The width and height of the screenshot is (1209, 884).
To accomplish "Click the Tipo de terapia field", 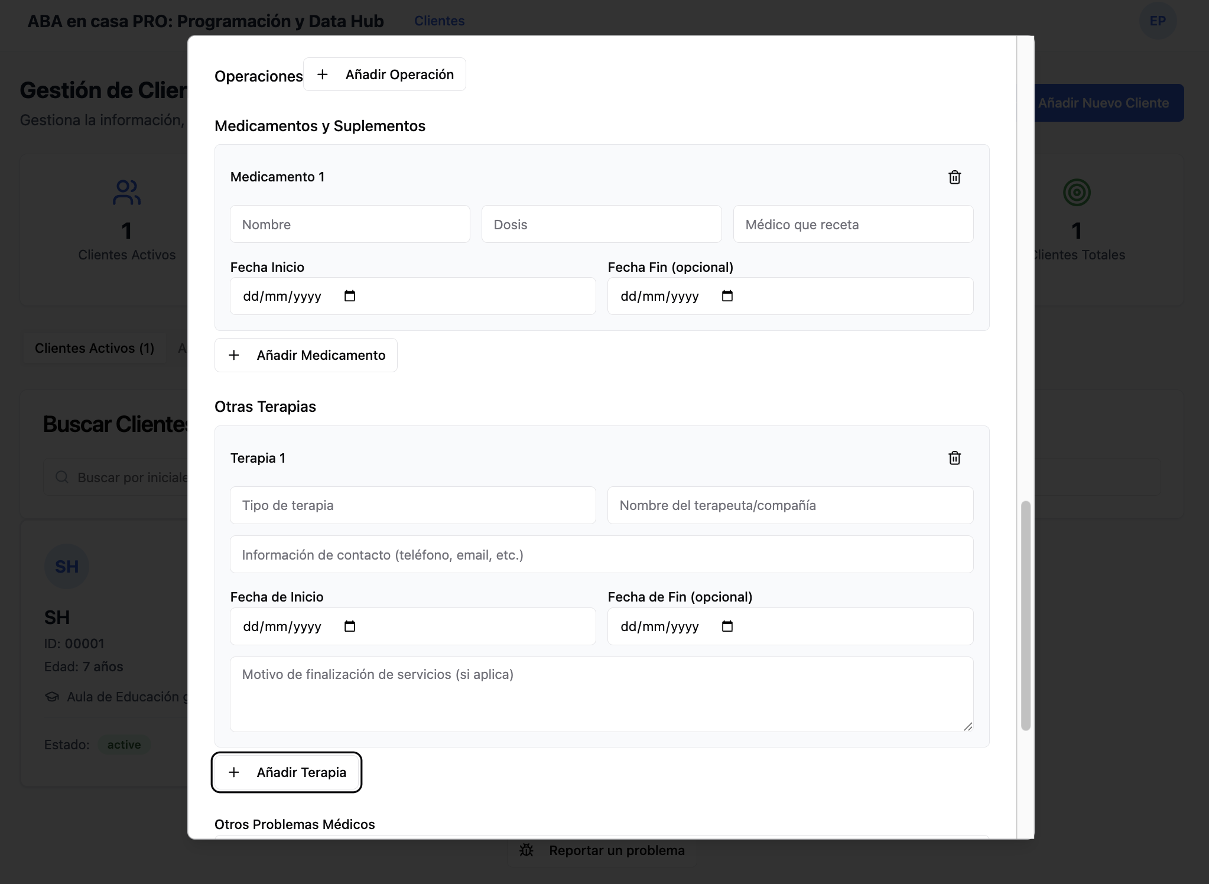I will point(412,505).
